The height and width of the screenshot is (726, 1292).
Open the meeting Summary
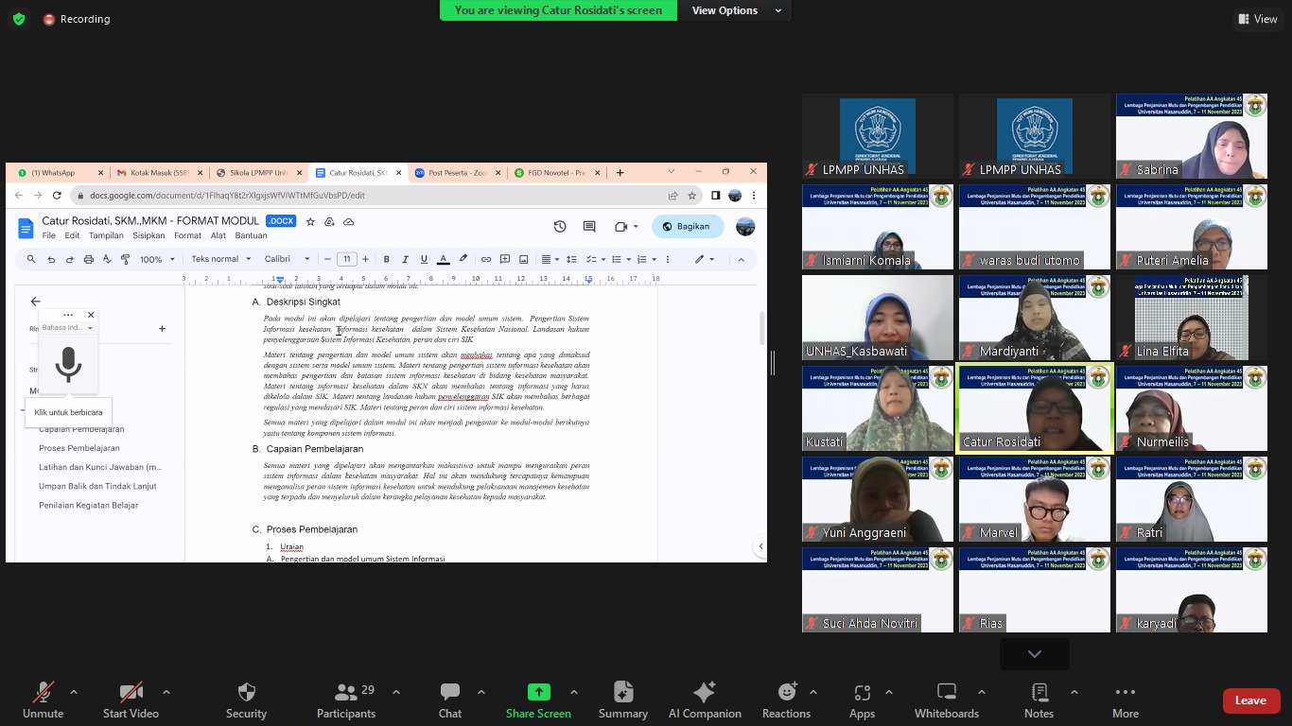[x=622, y=700]
